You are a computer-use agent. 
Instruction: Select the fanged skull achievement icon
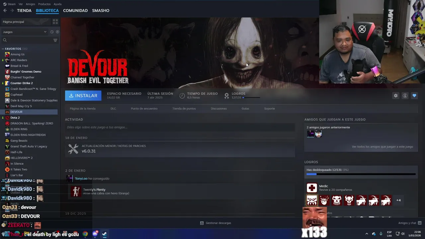pos(337,200)
